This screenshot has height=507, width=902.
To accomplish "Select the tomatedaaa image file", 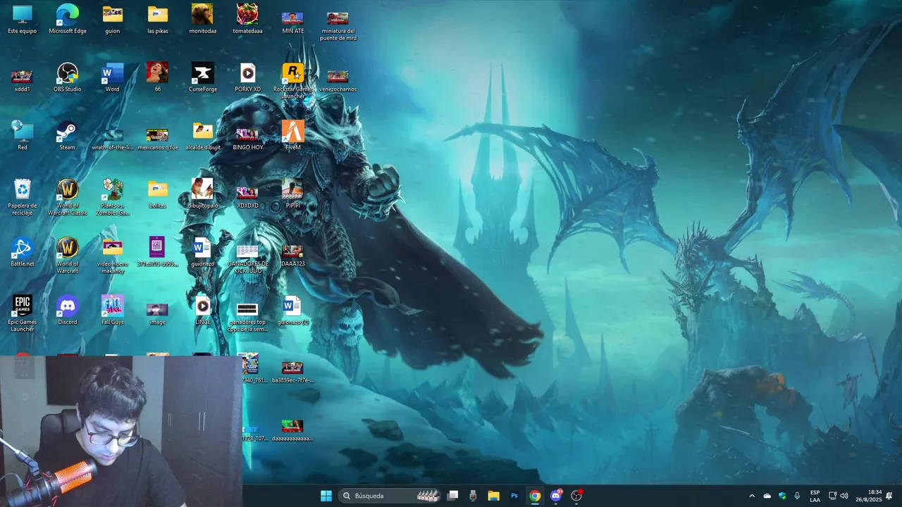I will point(248,20).
